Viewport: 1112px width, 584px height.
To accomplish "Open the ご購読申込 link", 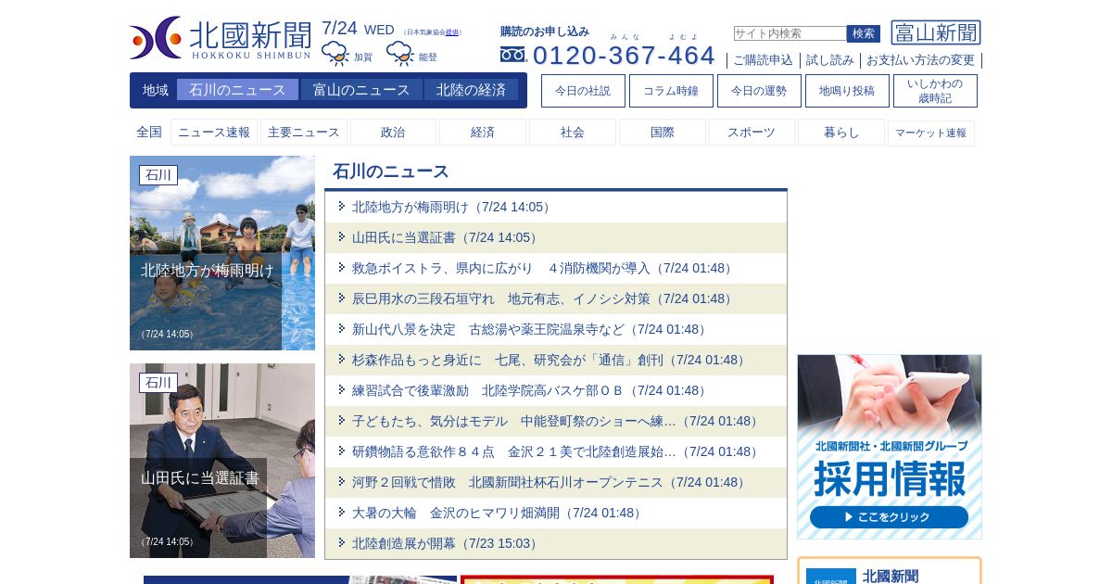I will click(x=763, y=60).
